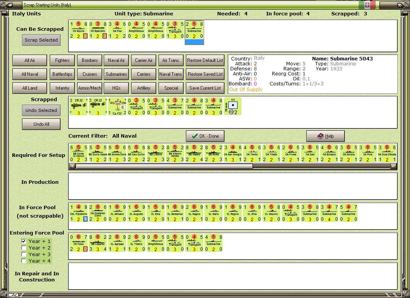Filter units by Naval Air
The height and width of the screenshot is (298, 410).
(x=116, y=60)
